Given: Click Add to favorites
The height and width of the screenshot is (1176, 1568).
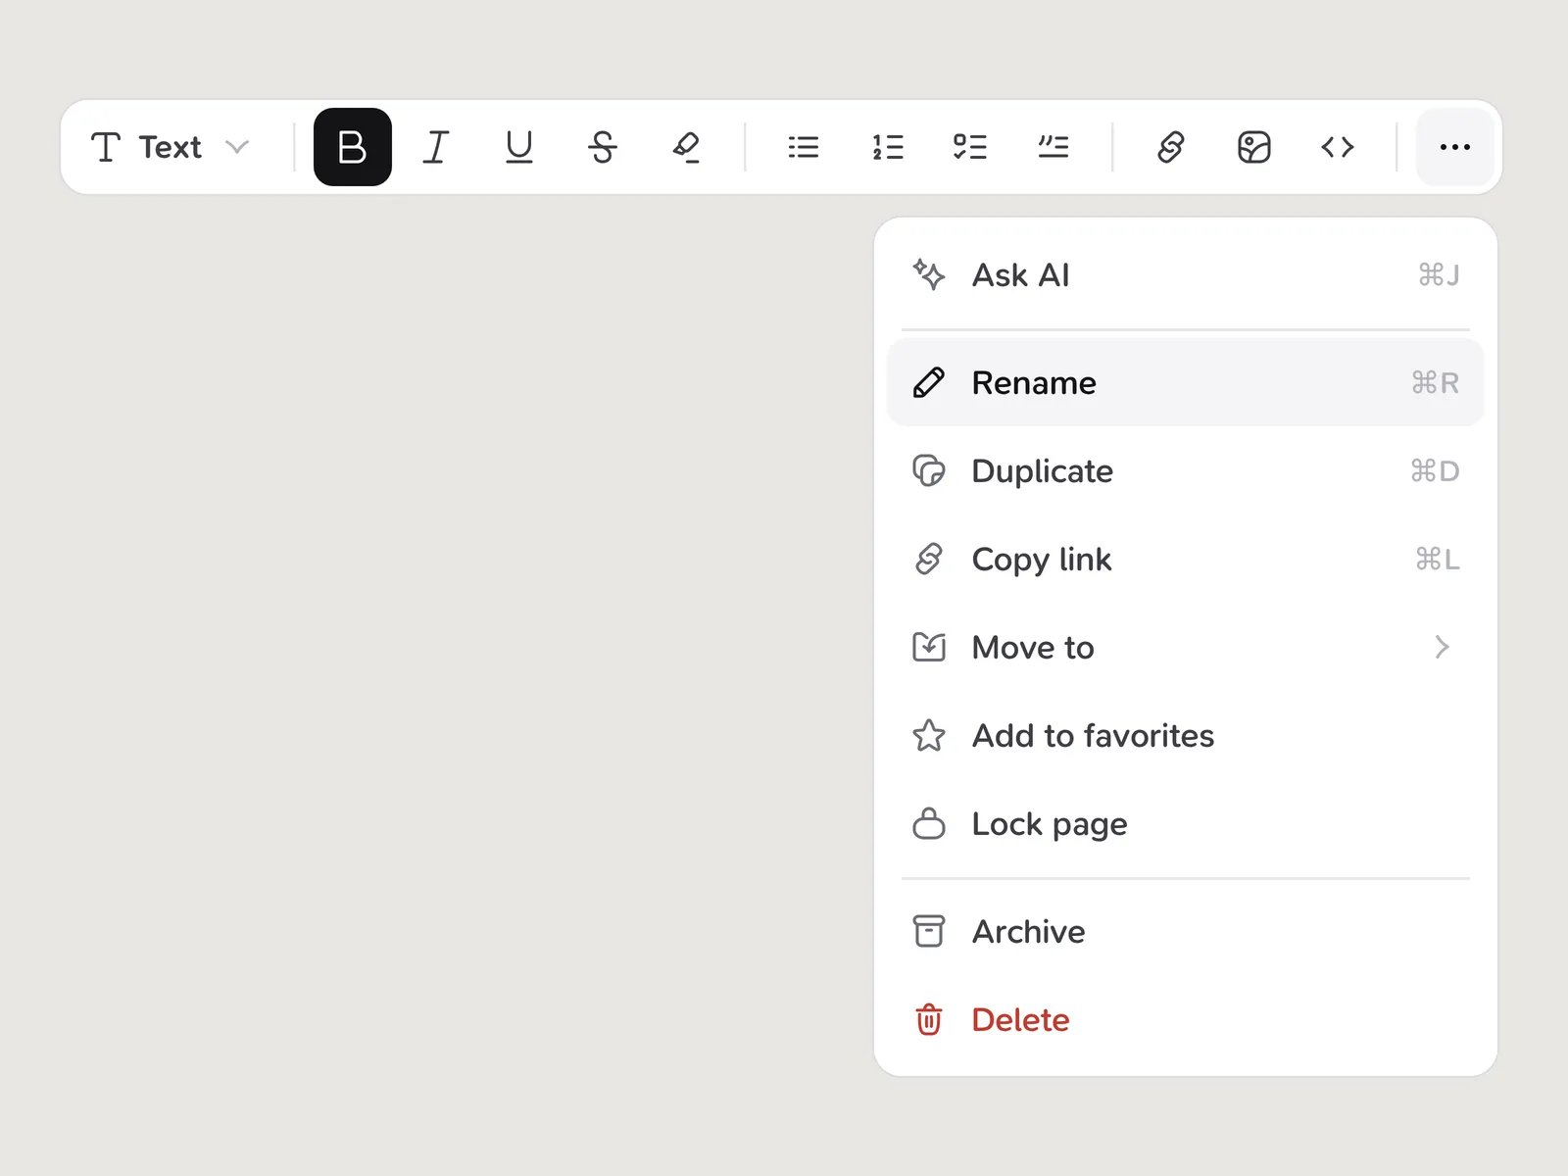Looking at the screenshot, I should [1186, 735].
